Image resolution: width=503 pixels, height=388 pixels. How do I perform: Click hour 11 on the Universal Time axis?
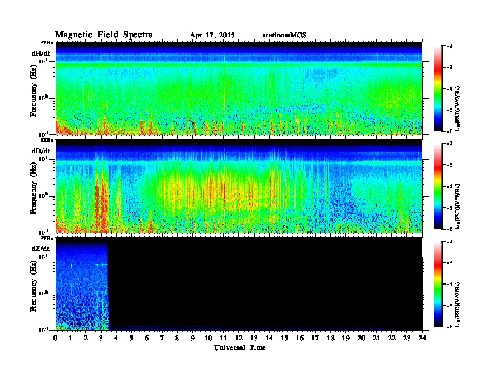point(224,338)
